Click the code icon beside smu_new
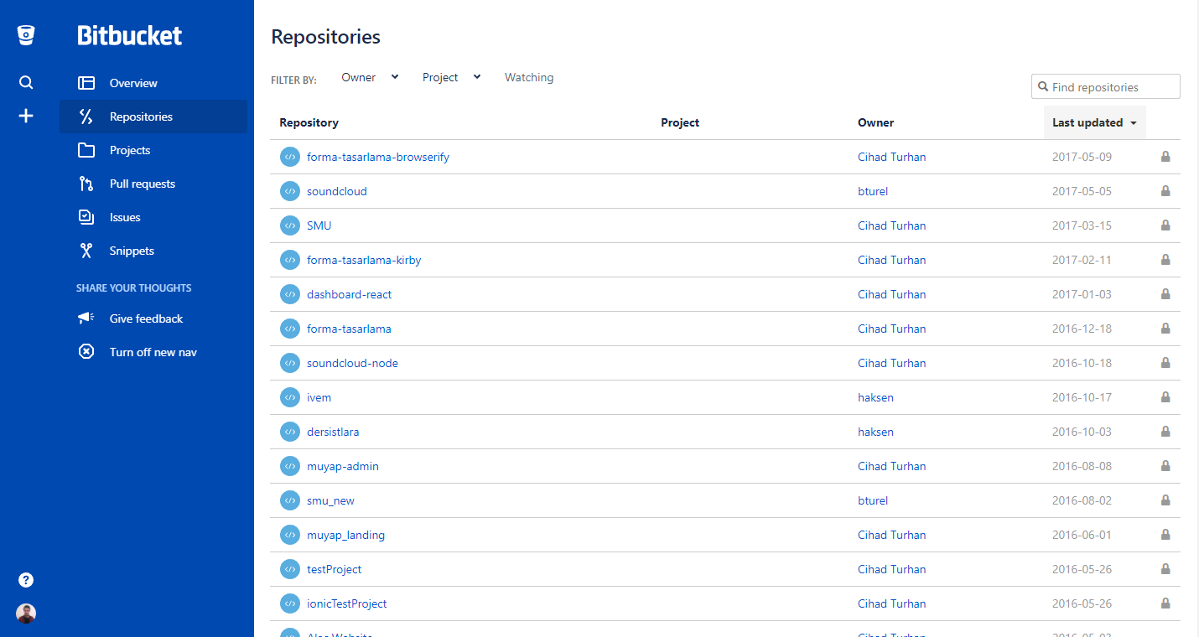Image resolution: width=1199 pixels, height=637 pixels. 289,500
